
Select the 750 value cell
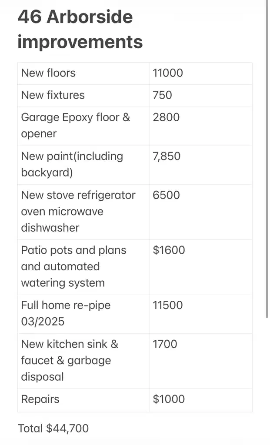point(200,95)
